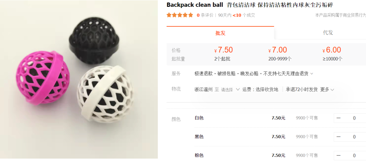Expand the 服务 details chevron
The height and width of the screenshot is (162, 366).
311,74
